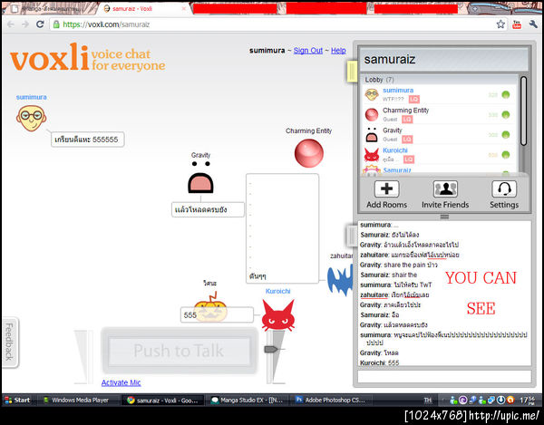Screen dimensions: 544x425
Task: Open voice Settings headset button
Action: point(504,194)
